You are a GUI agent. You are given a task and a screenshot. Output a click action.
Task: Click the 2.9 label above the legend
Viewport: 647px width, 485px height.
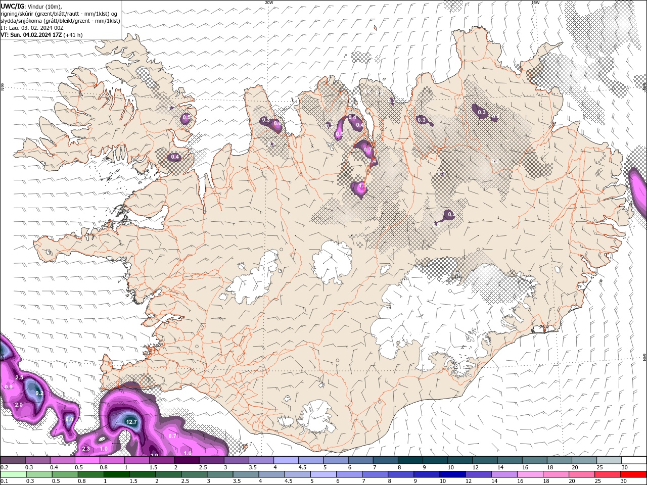coord(154,455)
